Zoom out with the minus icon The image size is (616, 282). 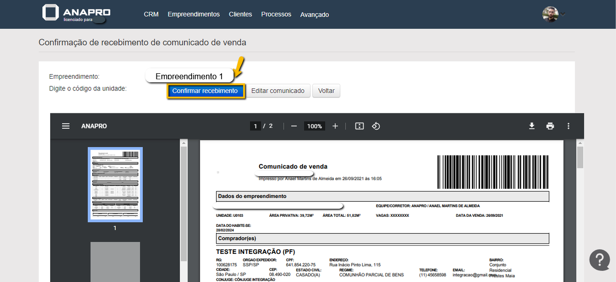pyautogui.click(x=294, y=126)
